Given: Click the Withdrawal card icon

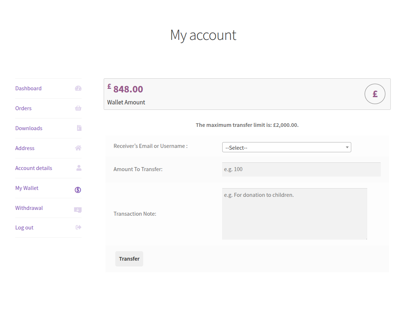Looking at the screenshot, I should pos(78,210).
